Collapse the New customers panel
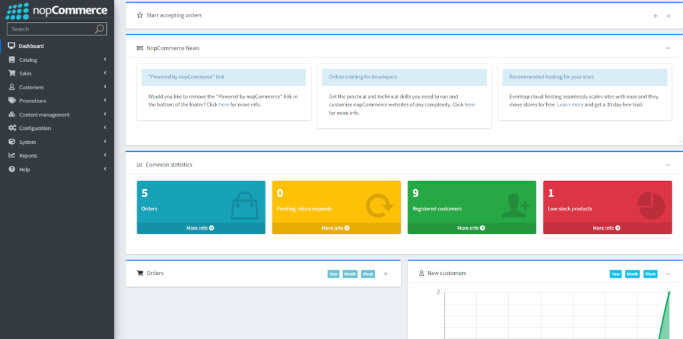This screenshot has height=339, width=683. (x=668, y=274)
